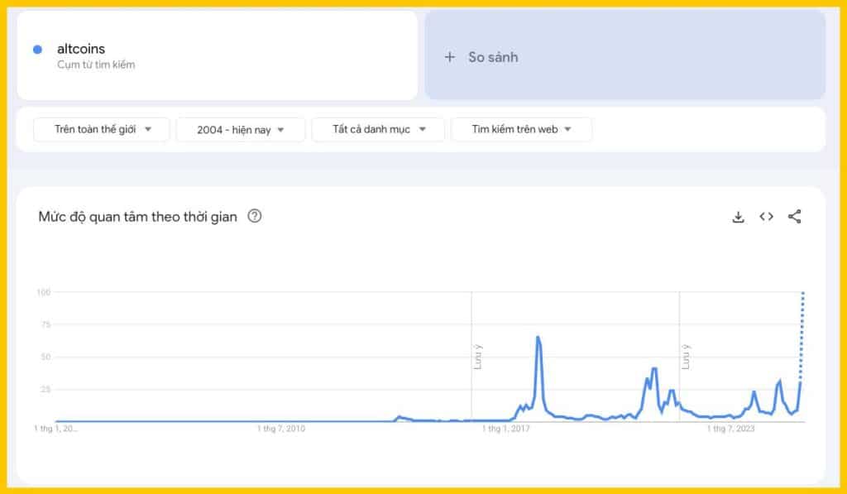Image resolution: width=847 pixels, height=494 pixels.
Task: Open the Tất cả danh mục category dropdown
Action: click(378, 129)
